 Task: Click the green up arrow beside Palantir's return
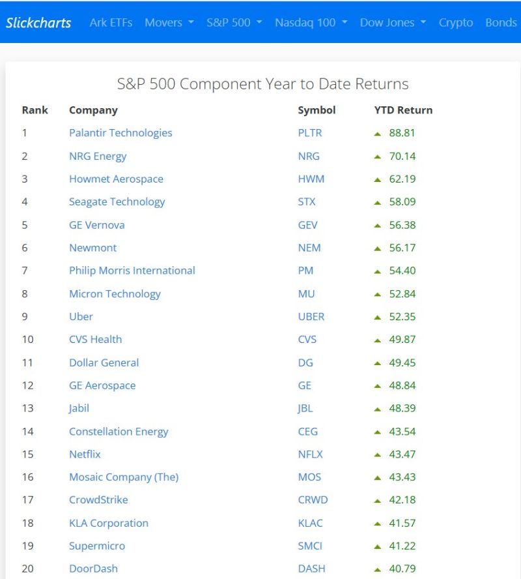click(x=378, y=133)
